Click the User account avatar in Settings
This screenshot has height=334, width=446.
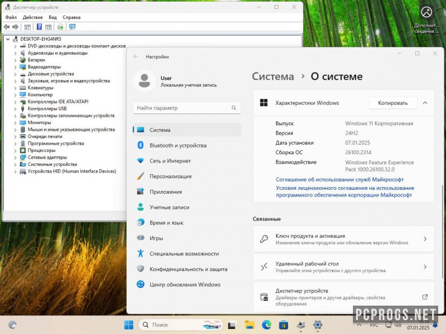[144, 81]
